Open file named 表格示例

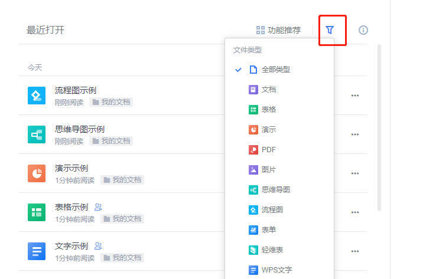[71, 207]
